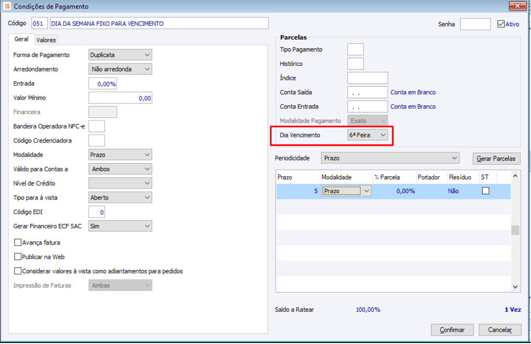Enable the Avança fatura checkbox

point(18,243)
